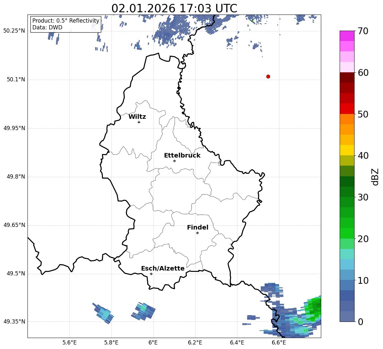Click the 49.8°N latitude label
This screenshot has width=383, height=349.
(x=16, y=177)
